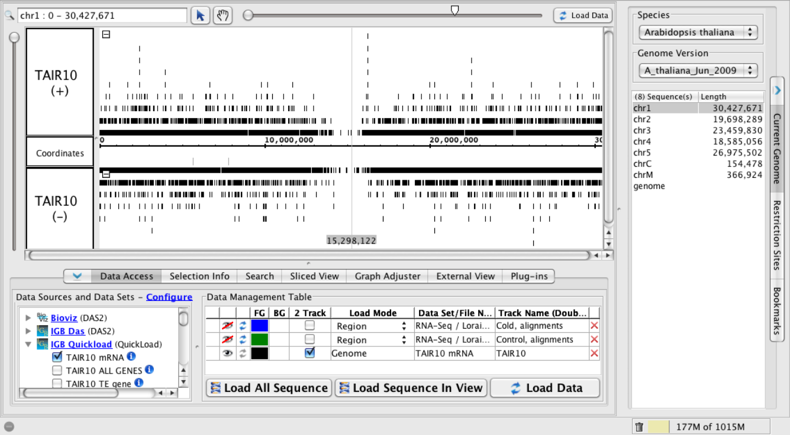Open info for TAIR10 mRNA
This screenshot has height=435, width=790.
coord(131,356)
